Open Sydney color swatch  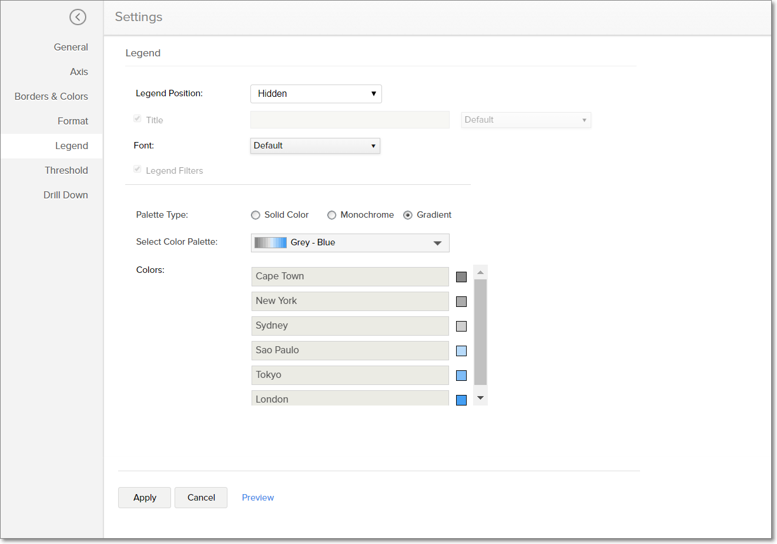point(461,326)
